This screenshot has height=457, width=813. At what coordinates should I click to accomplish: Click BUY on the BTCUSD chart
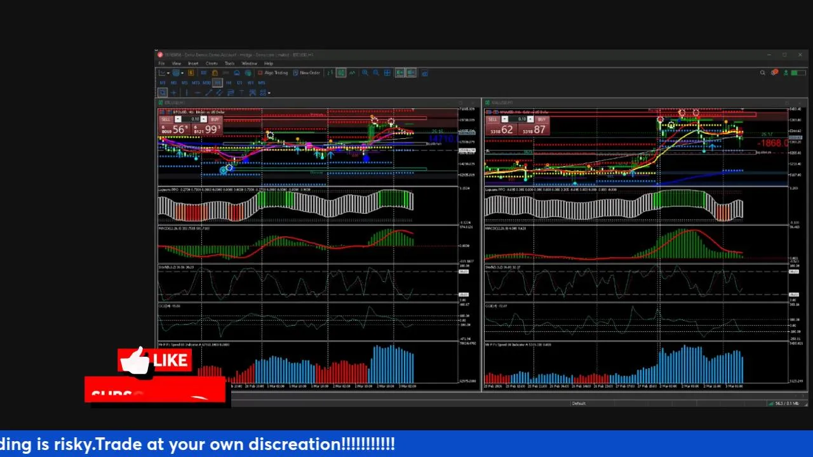[x=215, y=119]
